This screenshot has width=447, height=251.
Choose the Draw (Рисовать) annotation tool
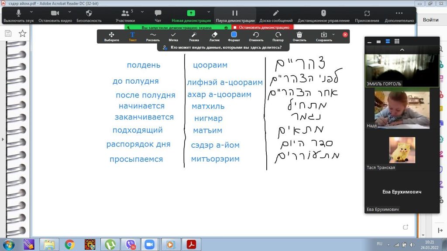pos(153,36)
